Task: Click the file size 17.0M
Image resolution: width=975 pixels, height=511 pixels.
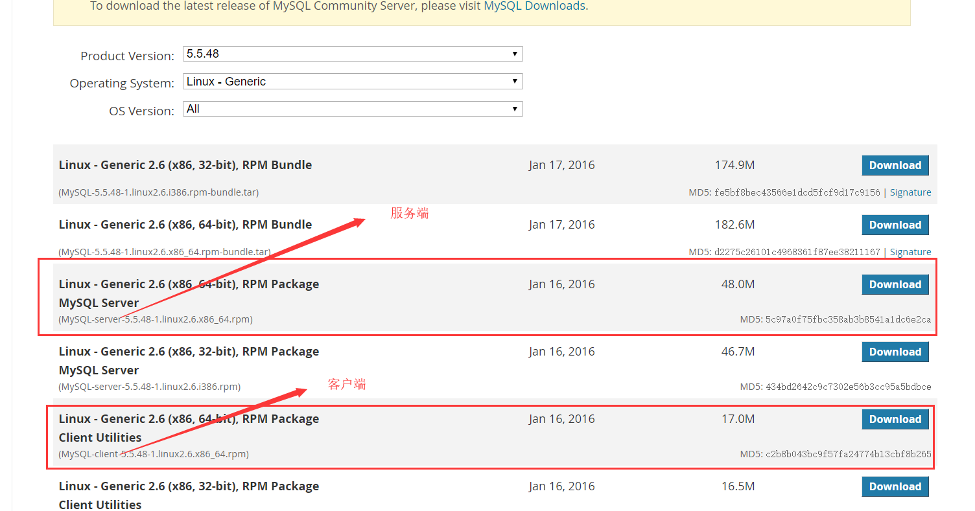Action: (x=738, y=419)
